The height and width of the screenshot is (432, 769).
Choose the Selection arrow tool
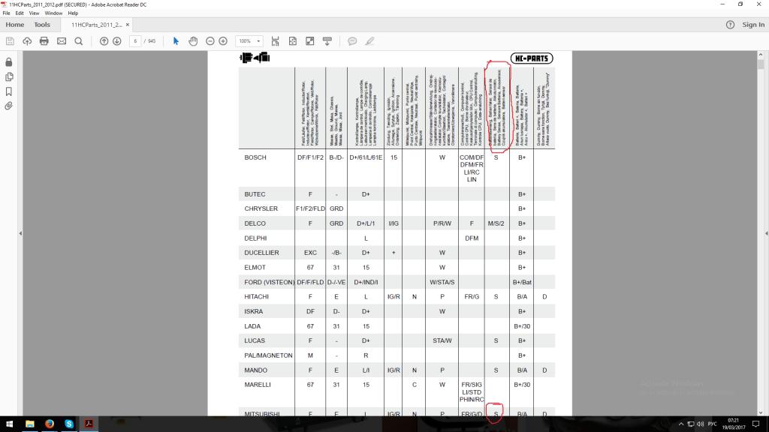tap(176, 41)
